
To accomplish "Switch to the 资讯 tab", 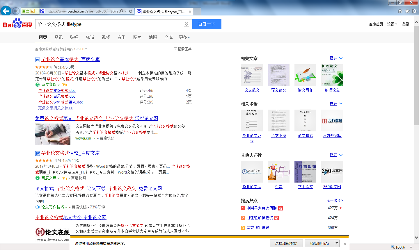I will pos(58,37).
